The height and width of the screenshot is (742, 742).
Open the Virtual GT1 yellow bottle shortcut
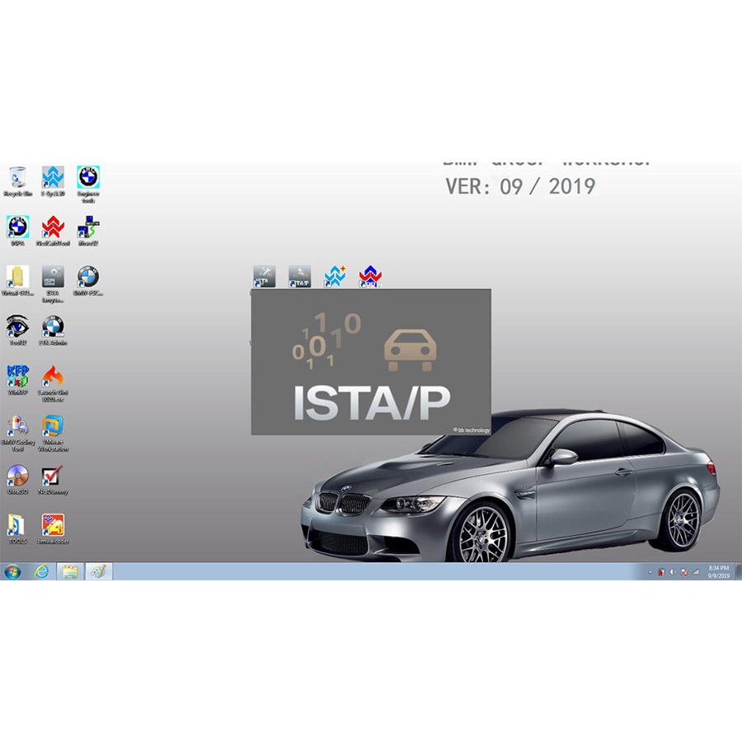[17, 280]
